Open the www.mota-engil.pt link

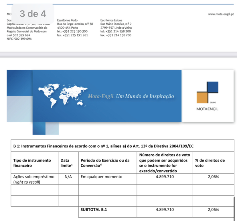(x=221, y=14)
